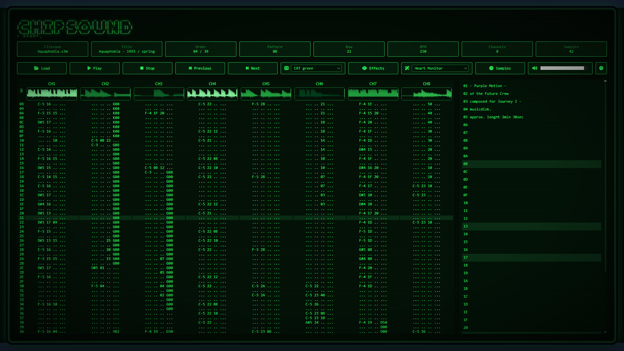Select highlighted sample row 13
Image resolution: width=624 pixels, height=351 pixels.
point(532,226)
